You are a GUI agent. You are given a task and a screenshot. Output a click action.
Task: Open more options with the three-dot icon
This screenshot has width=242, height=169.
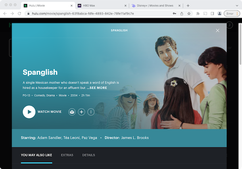[x=91, y=112]
